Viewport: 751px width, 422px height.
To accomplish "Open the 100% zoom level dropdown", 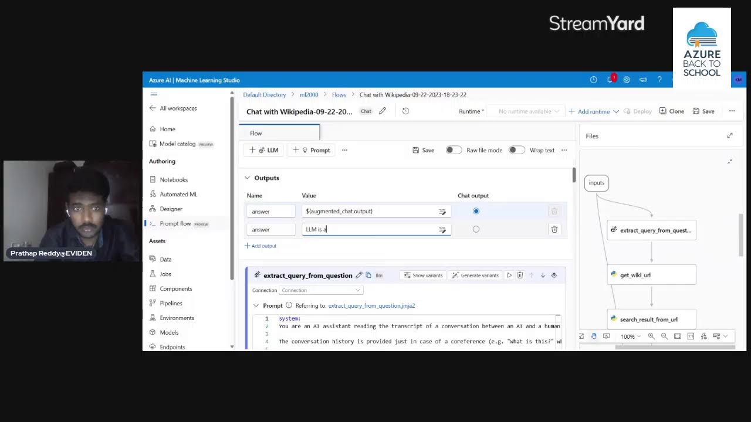I will tap(631, 336).
